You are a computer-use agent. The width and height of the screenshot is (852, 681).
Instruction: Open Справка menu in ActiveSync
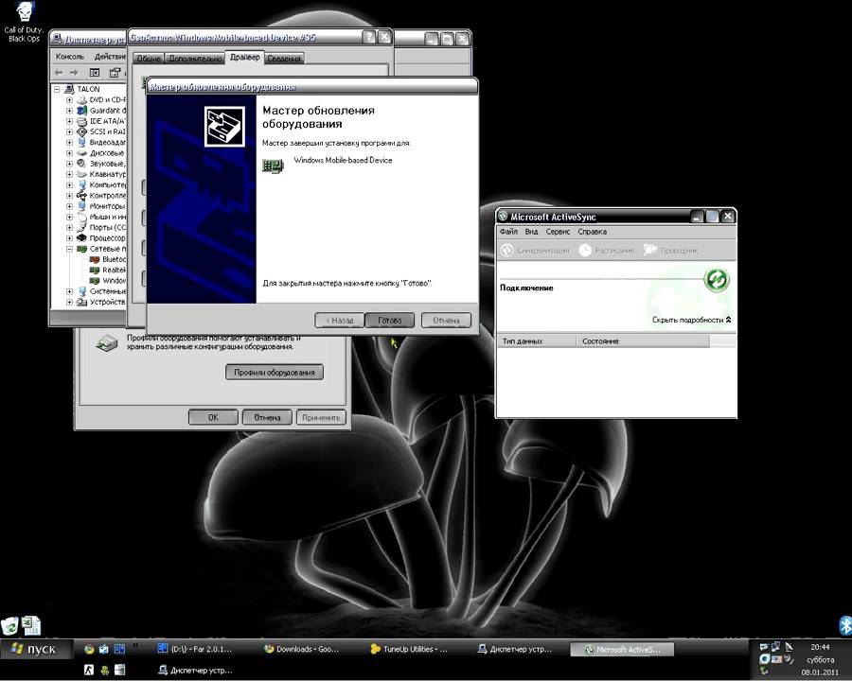pyautogui.click(x=593, y=232)
